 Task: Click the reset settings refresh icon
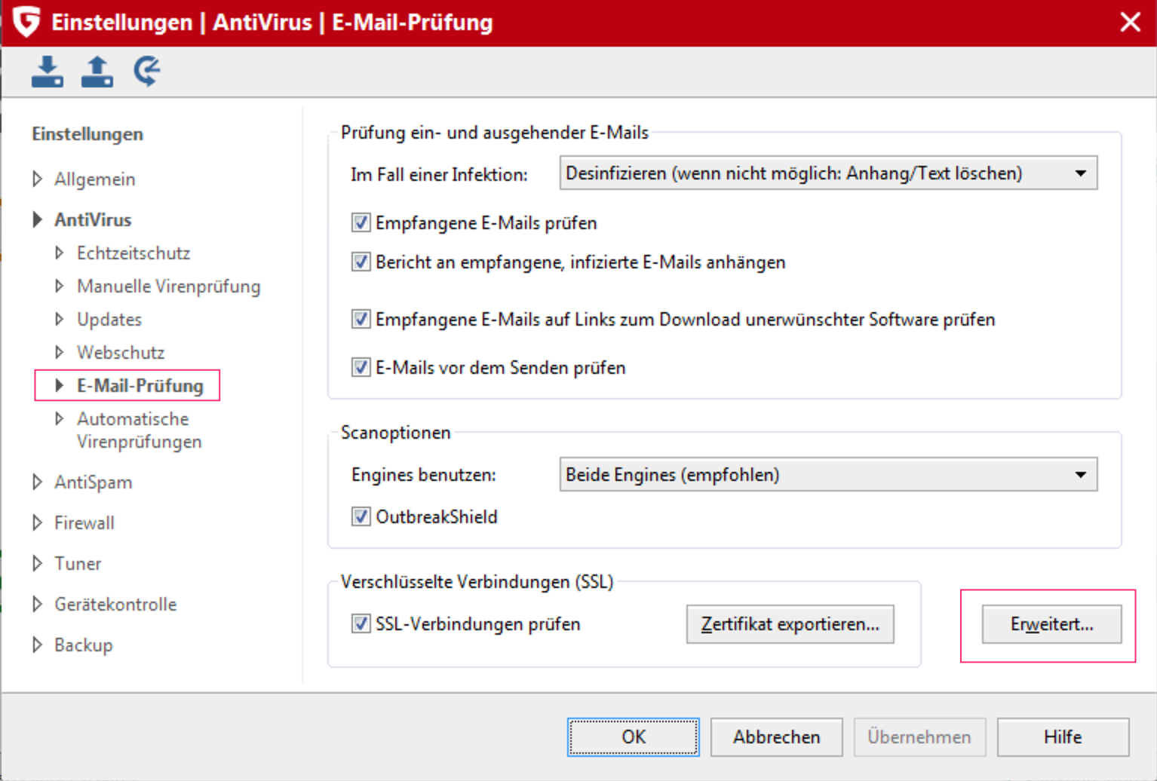[x=147, y=72]
